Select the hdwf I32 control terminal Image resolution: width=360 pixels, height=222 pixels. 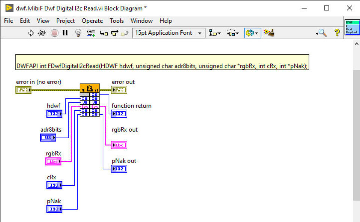point(54,114)
